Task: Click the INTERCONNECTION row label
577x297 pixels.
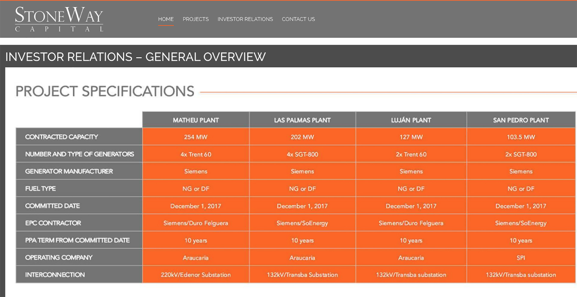Action: [79, 274]
